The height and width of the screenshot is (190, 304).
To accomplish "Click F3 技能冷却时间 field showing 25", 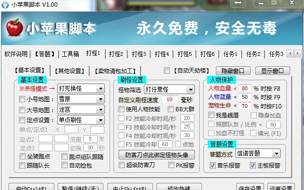I will (x=187, y=127).
